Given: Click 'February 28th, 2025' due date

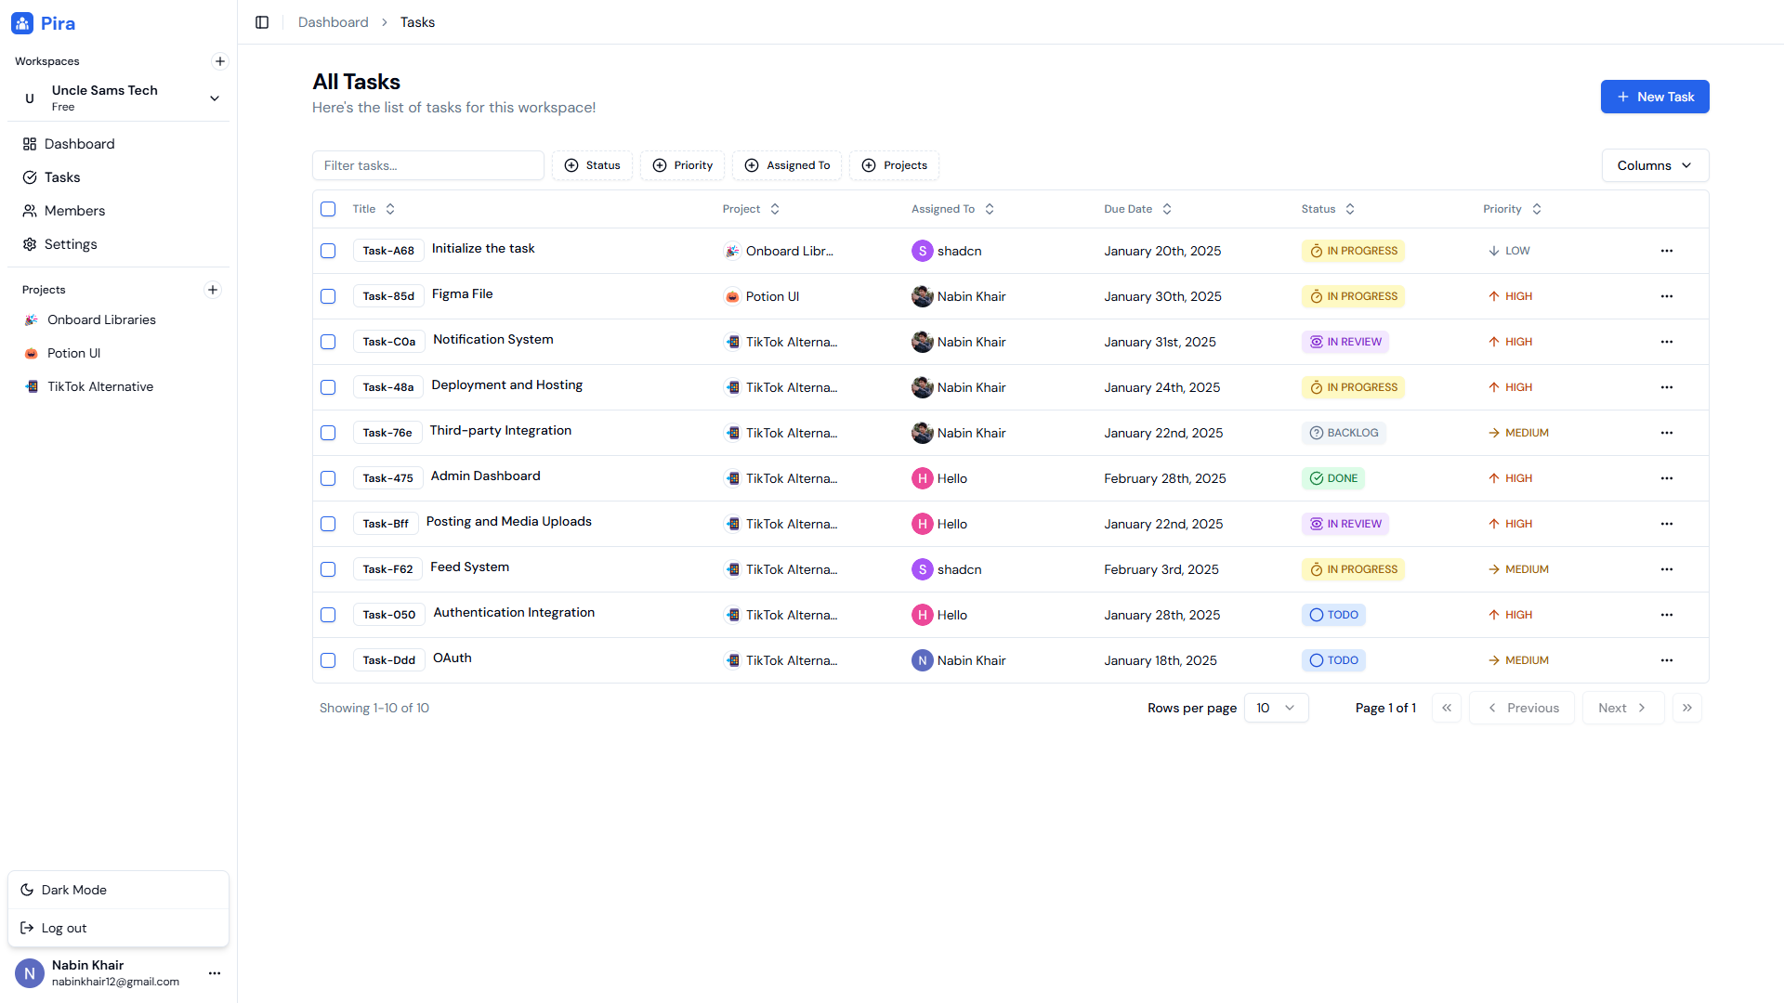Looking at the screenshot, I should pyautogui.click(x=1165, y=478).
